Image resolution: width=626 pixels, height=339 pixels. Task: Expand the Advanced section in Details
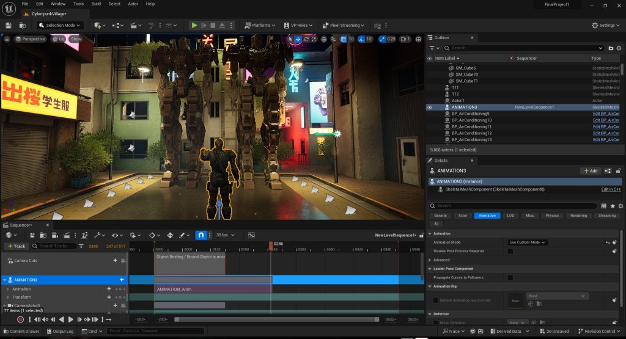click(x=430, y=260)
